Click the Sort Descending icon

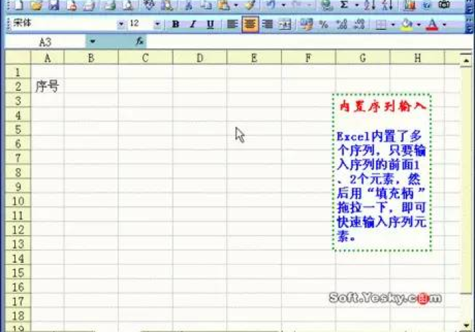tap(387, 5)
